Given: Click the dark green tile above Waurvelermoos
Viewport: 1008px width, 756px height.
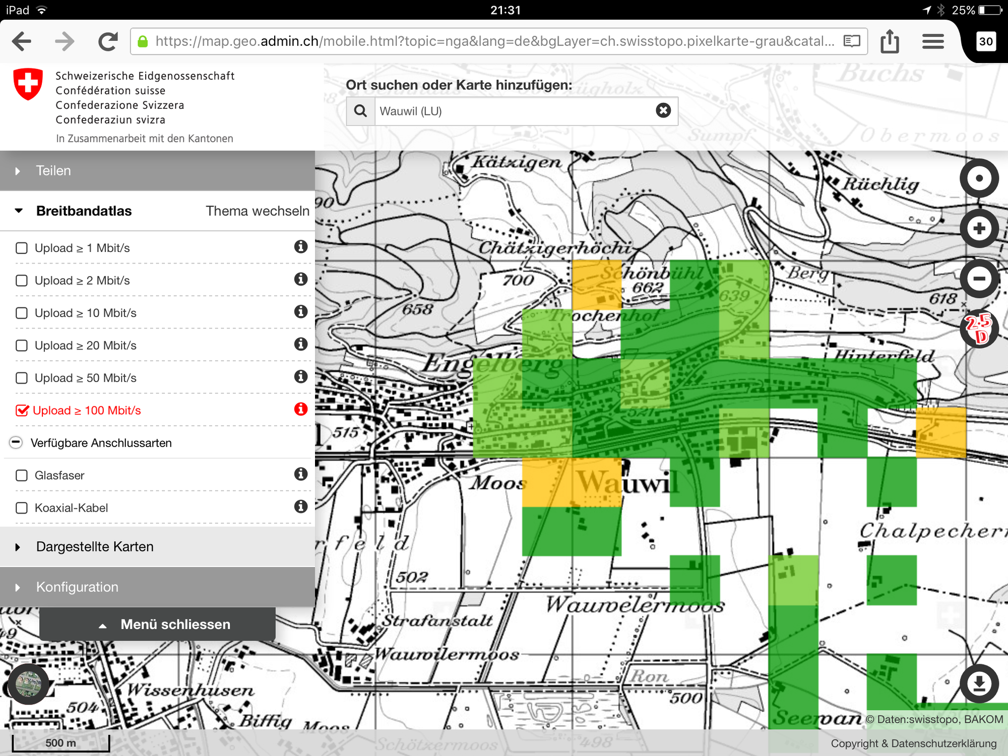Looking at the screenshot, I should coord(695,580).
